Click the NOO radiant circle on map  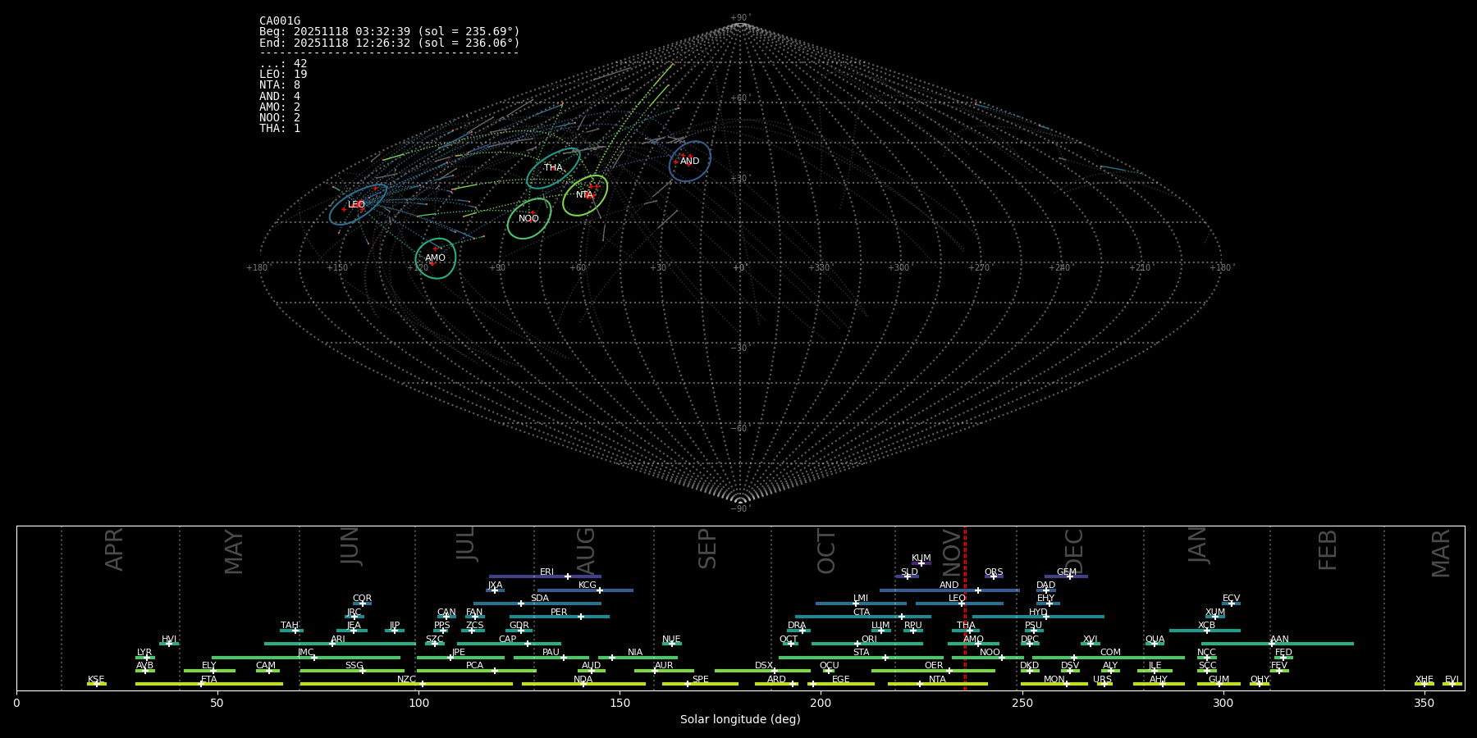[x=528, y=219]
